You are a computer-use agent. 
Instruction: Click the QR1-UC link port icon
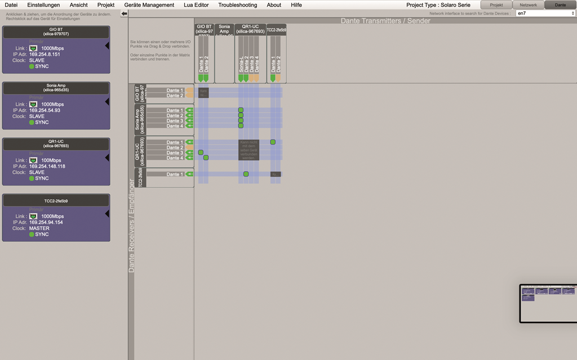[x=33, y=160]
